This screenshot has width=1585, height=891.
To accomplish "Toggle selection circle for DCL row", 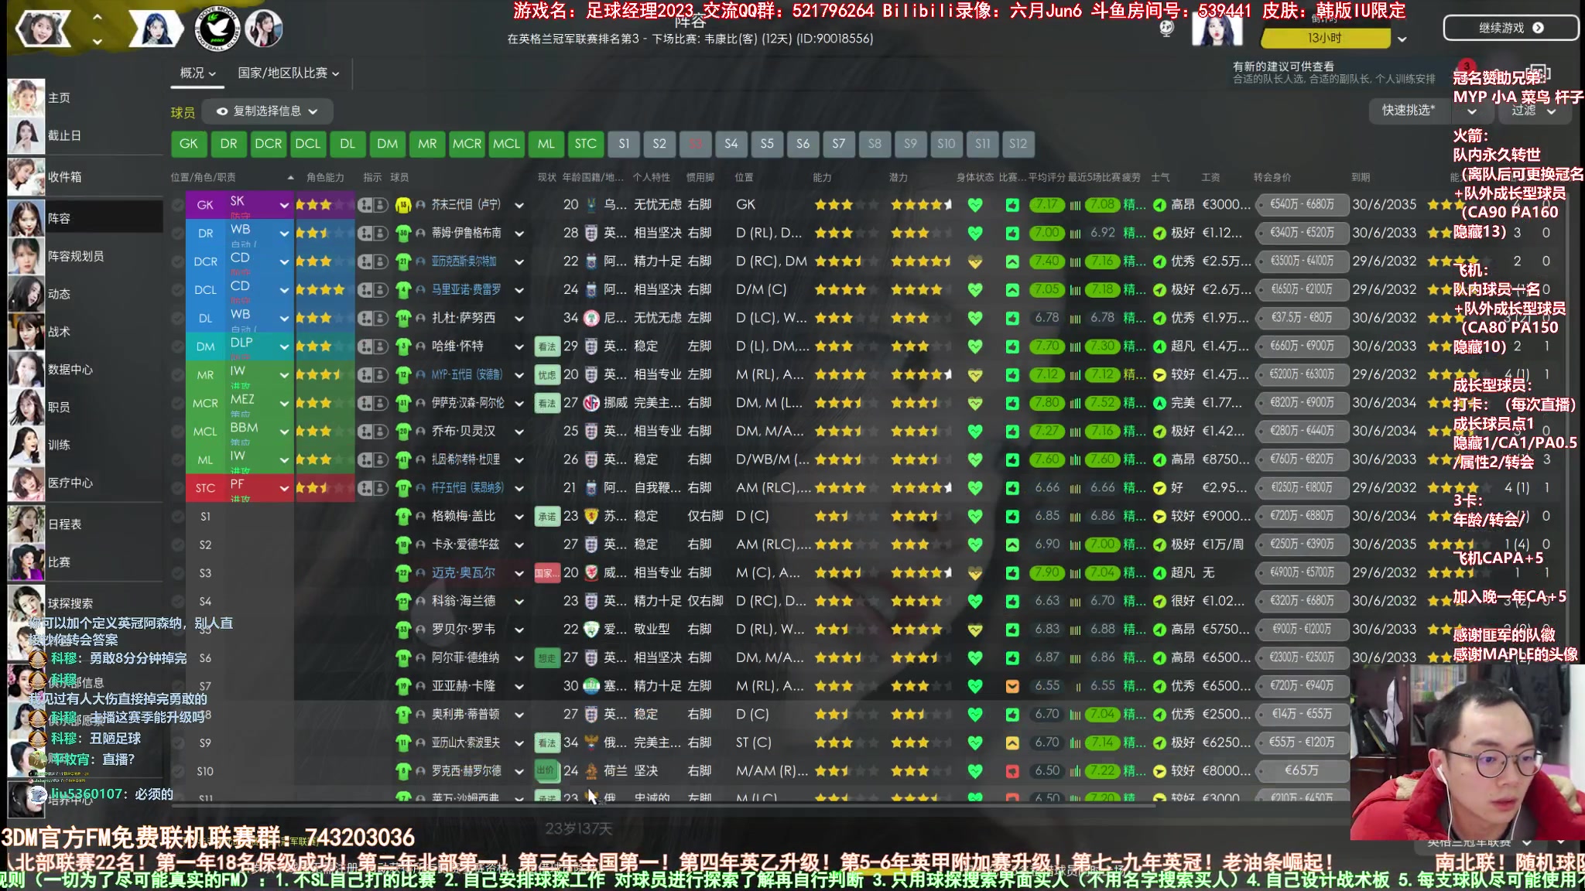I will click(x=178, y=290).
